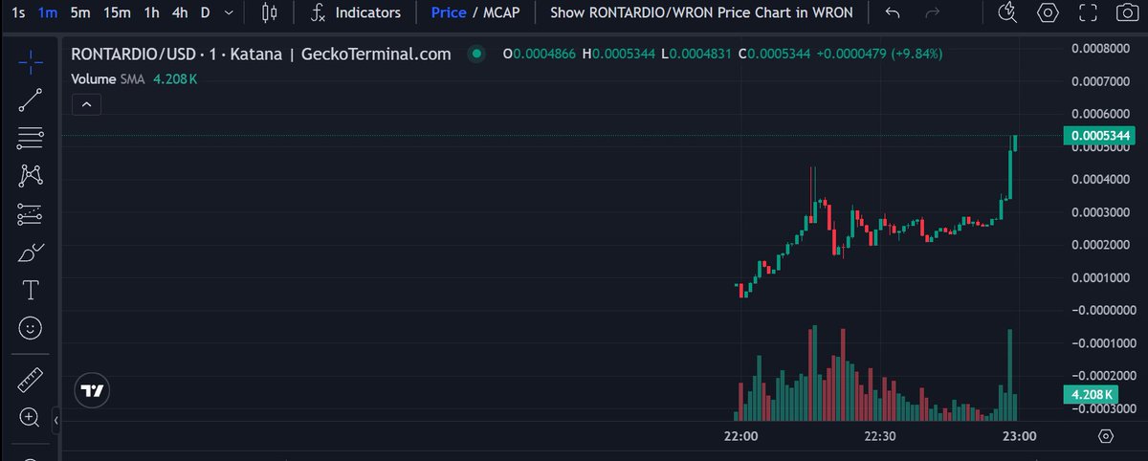
Task: Select the ruler measure tool
Action: [x=31, y=381]
